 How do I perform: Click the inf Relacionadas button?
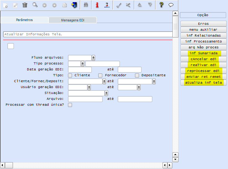pos(203,35)
